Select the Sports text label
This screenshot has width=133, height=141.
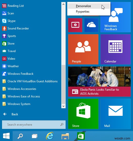click(x=12, y=36)
